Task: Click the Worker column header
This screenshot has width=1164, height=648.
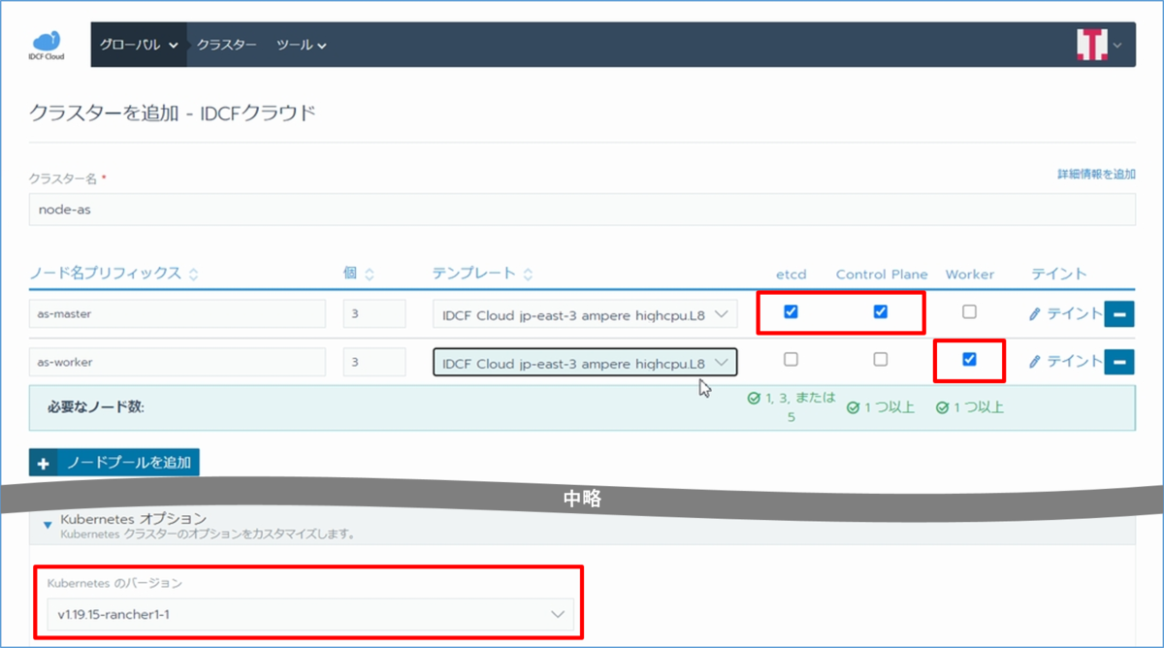Action: (970, 275)
